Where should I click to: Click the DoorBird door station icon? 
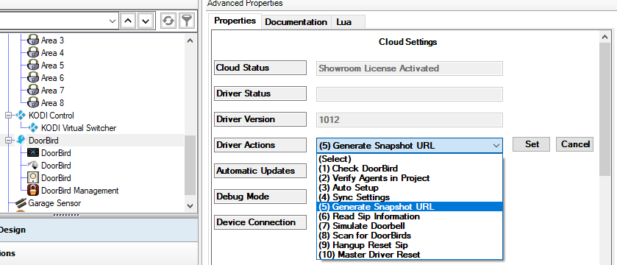[x=33, y=178]
